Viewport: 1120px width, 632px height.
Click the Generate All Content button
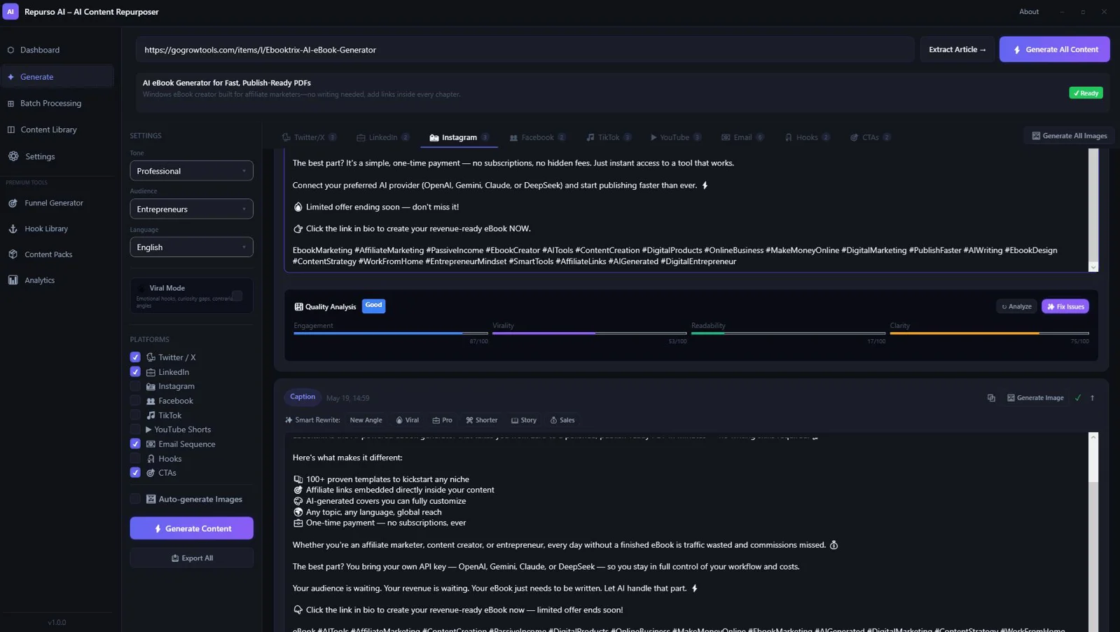point(1054,50)
